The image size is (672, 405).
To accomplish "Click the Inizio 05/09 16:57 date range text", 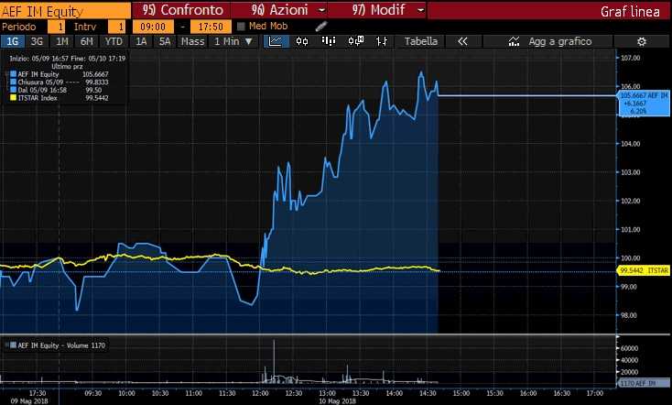I will [x=68, y=59].
